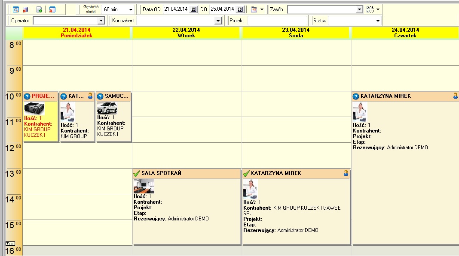
Task: Click green checkmark on Wednesday KATARZYNA MIREK
Action: pyautogui.click(x=247, y=174)
